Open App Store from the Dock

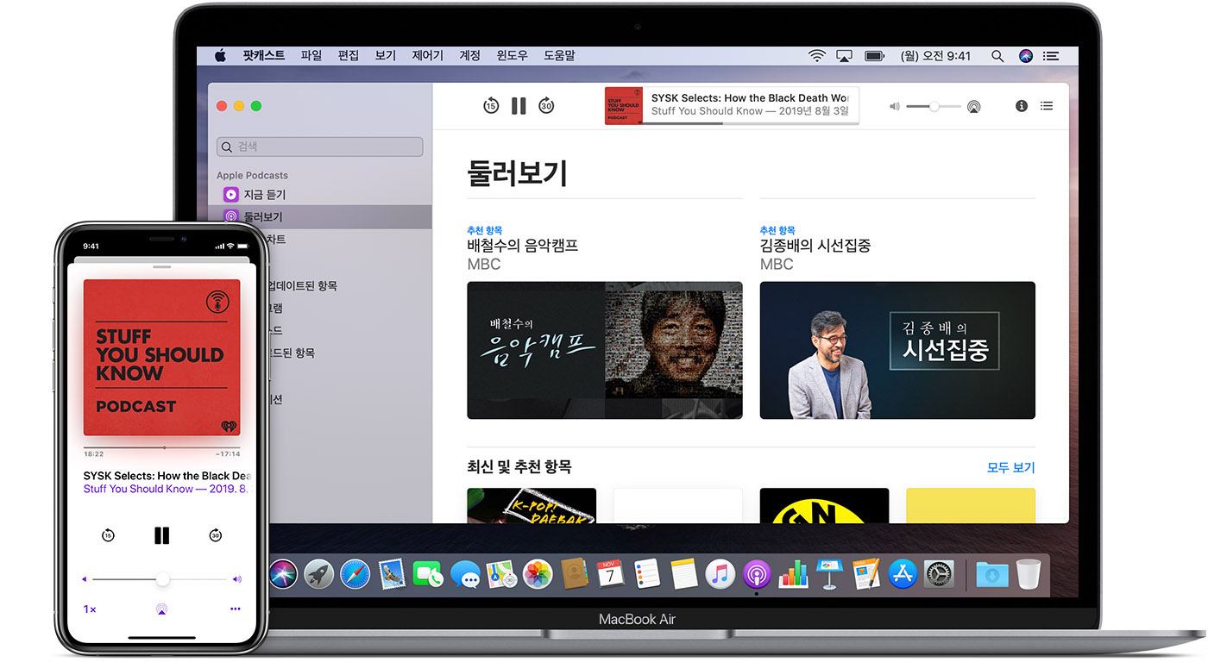[902, 574]
